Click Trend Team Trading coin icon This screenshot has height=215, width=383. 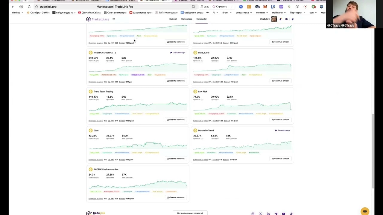click(90, 92)
